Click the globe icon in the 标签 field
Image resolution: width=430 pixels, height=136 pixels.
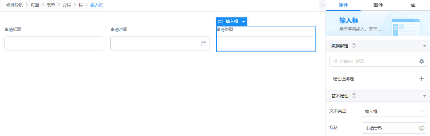(422, 128)
